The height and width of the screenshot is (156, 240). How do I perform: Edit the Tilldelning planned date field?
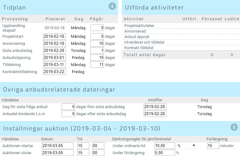(54, 64)
